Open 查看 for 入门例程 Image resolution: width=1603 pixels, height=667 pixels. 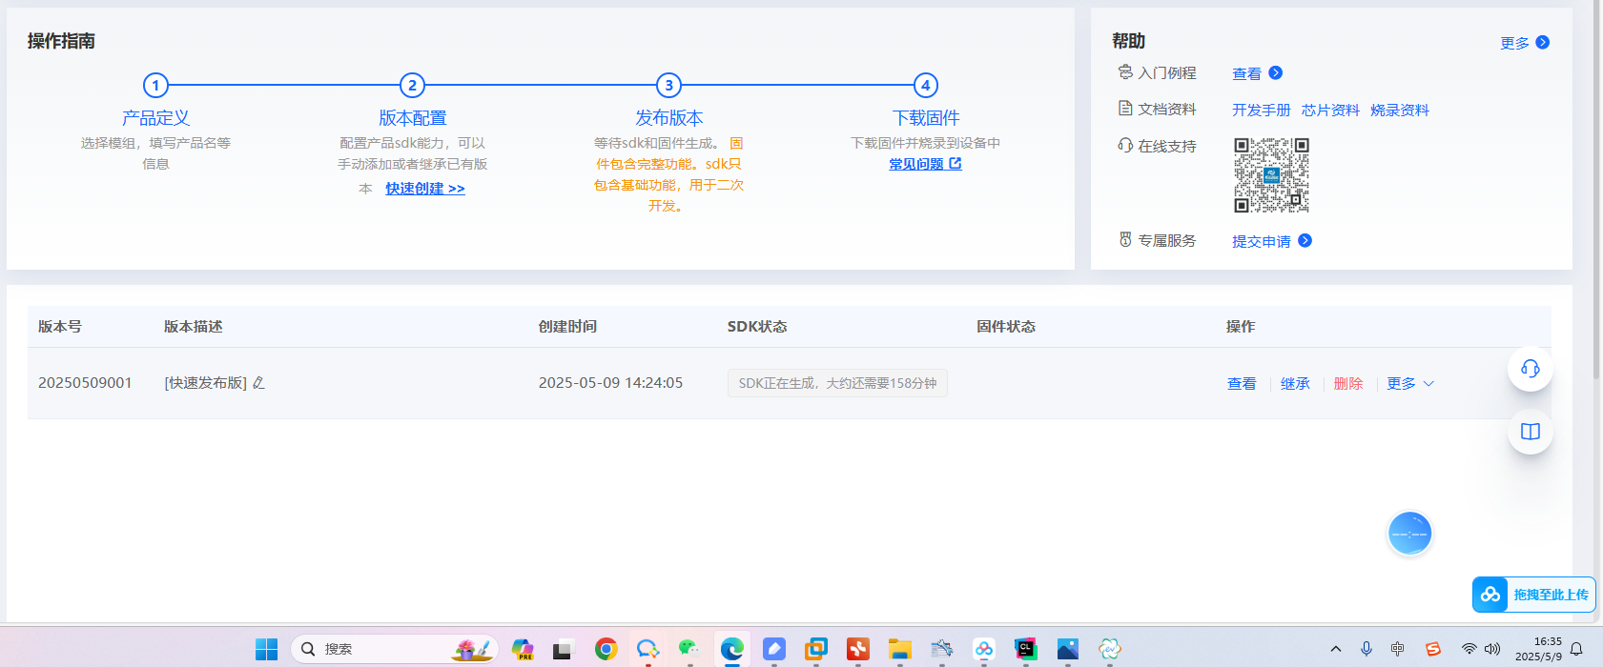[1246, 73]
